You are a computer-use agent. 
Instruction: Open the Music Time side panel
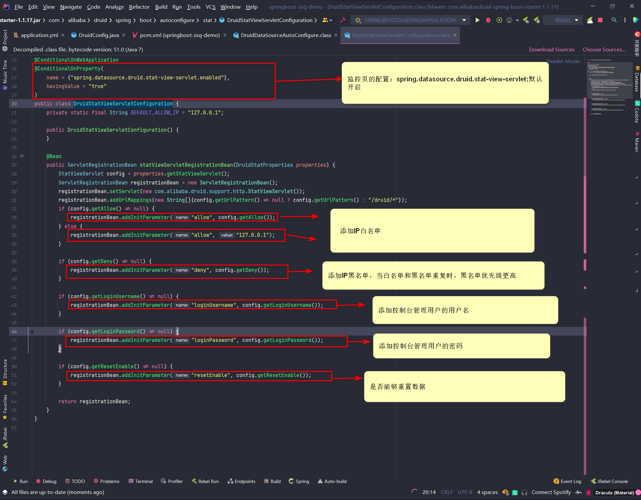coord(5,75)
